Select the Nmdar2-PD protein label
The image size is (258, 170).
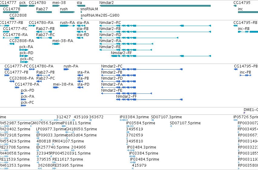click(112, 78)
